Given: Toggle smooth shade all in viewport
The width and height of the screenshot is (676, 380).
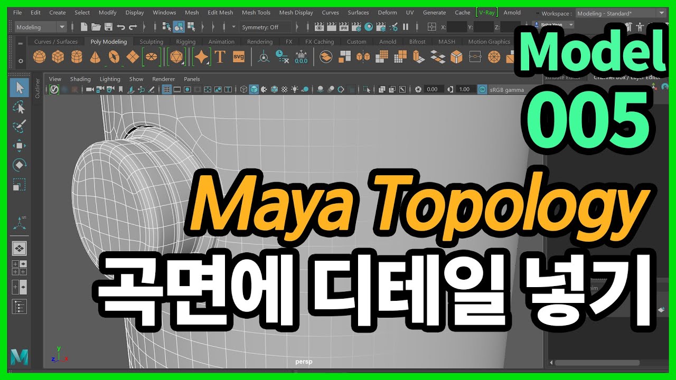Looking at the screenshot, I should click(x=254, y=90).
